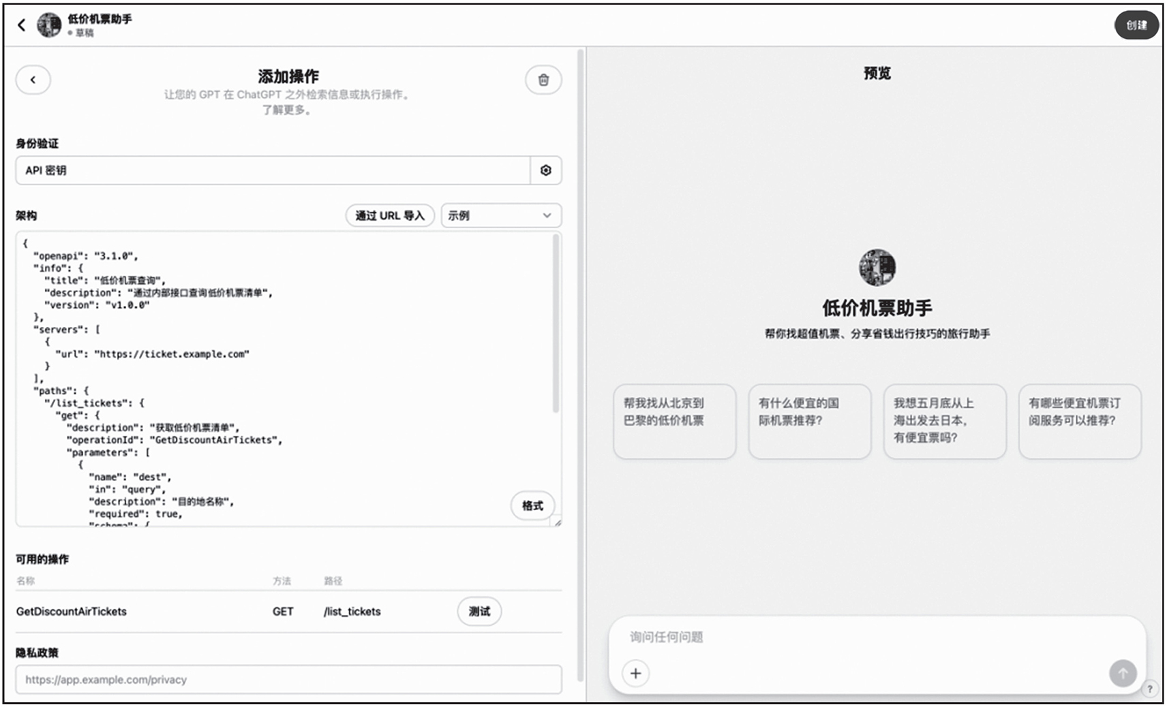
Task: Click the "openapi": "3.1.0" line
Action: pyautogui.click(x=86, y=255)
